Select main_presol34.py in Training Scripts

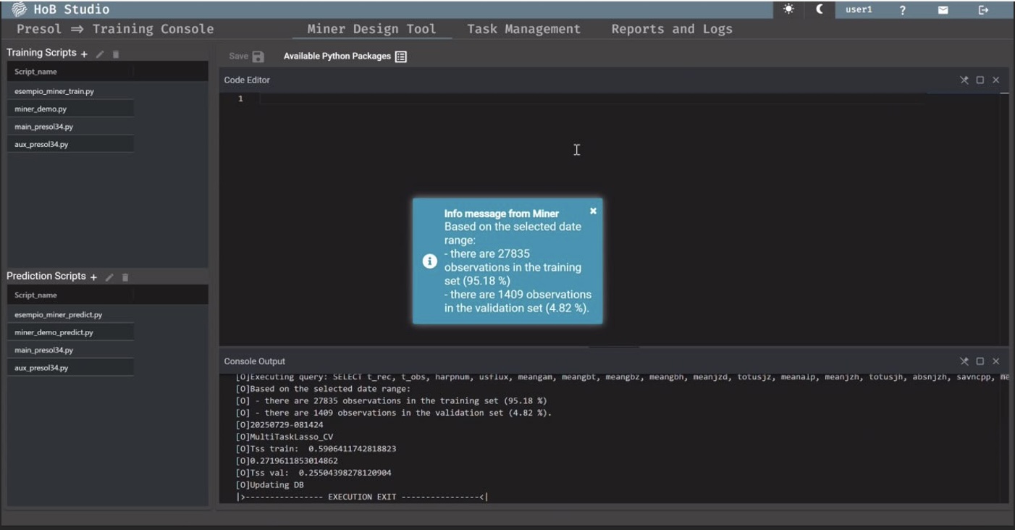[x=44, y=127]
